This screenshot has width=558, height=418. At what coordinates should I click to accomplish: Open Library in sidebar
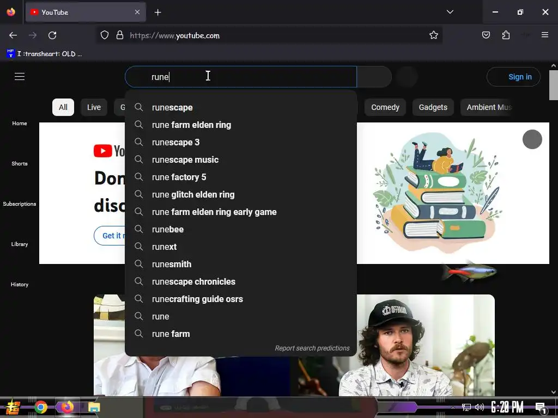click(x=20, y=244)
